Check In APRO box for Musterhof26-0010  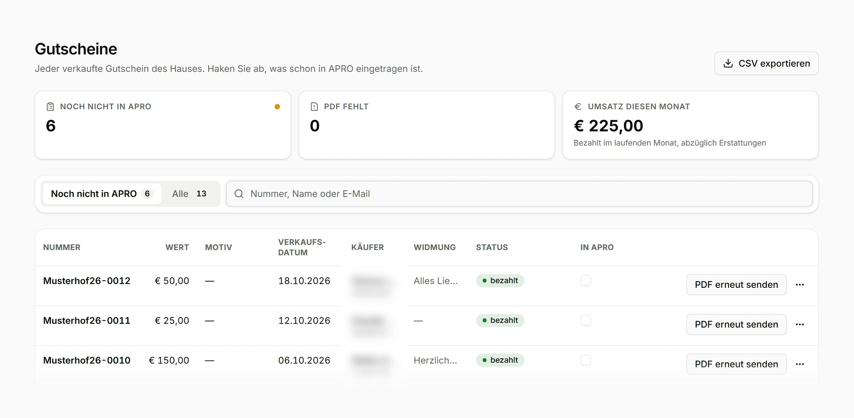click(x=585, y=360)
